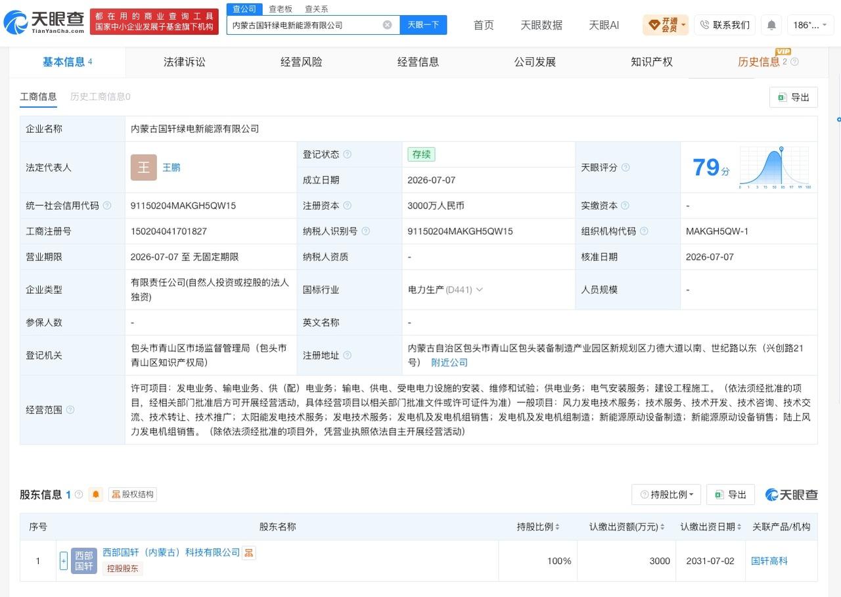
Task: Open 天眼数据 in top navigation
Action: [x=541, y=25]
